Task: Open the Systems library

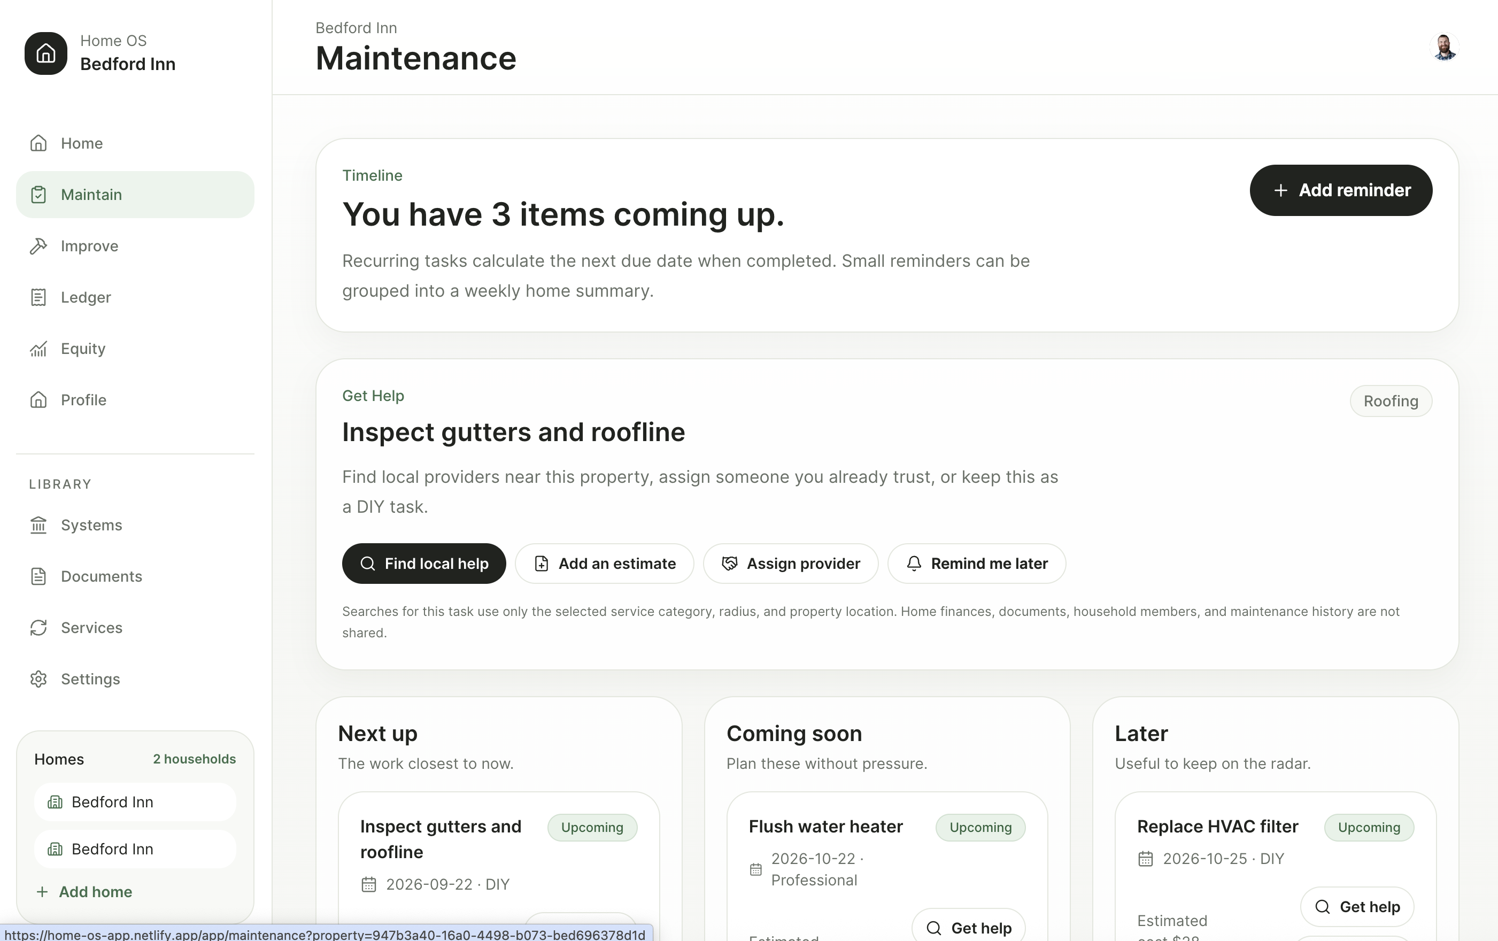Action: coord(135,525)
